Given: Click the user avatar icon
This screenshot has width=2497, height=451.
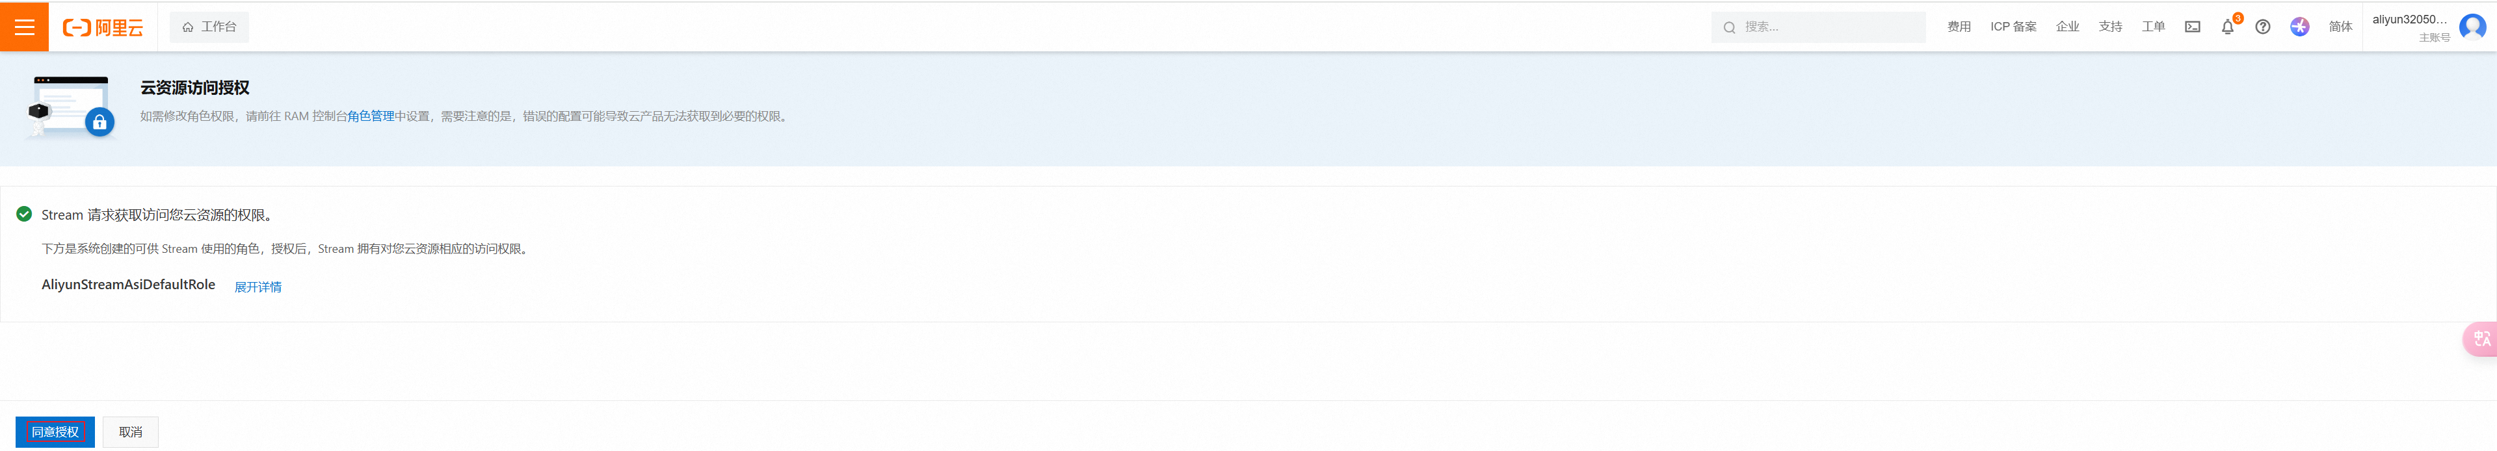Looking at the screenshot, I should tap(2472, 27).
